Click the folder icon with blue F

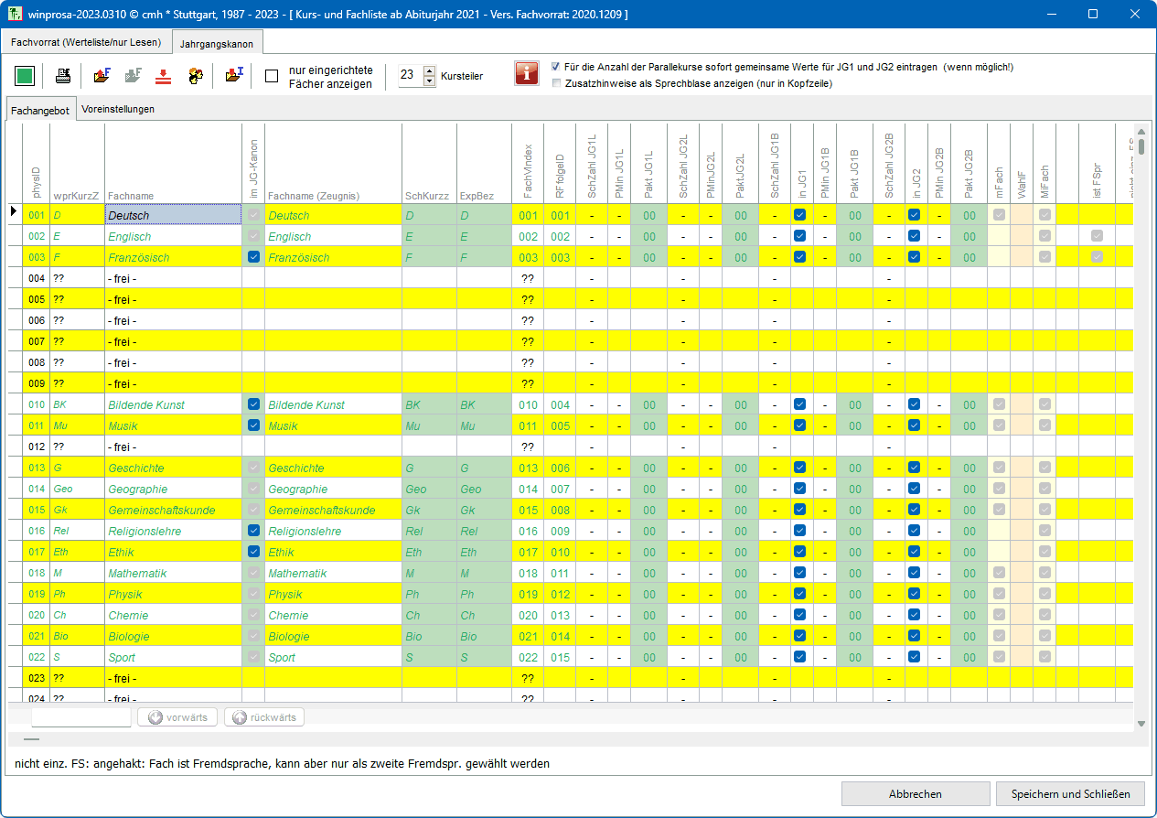(x=102, y=76)
